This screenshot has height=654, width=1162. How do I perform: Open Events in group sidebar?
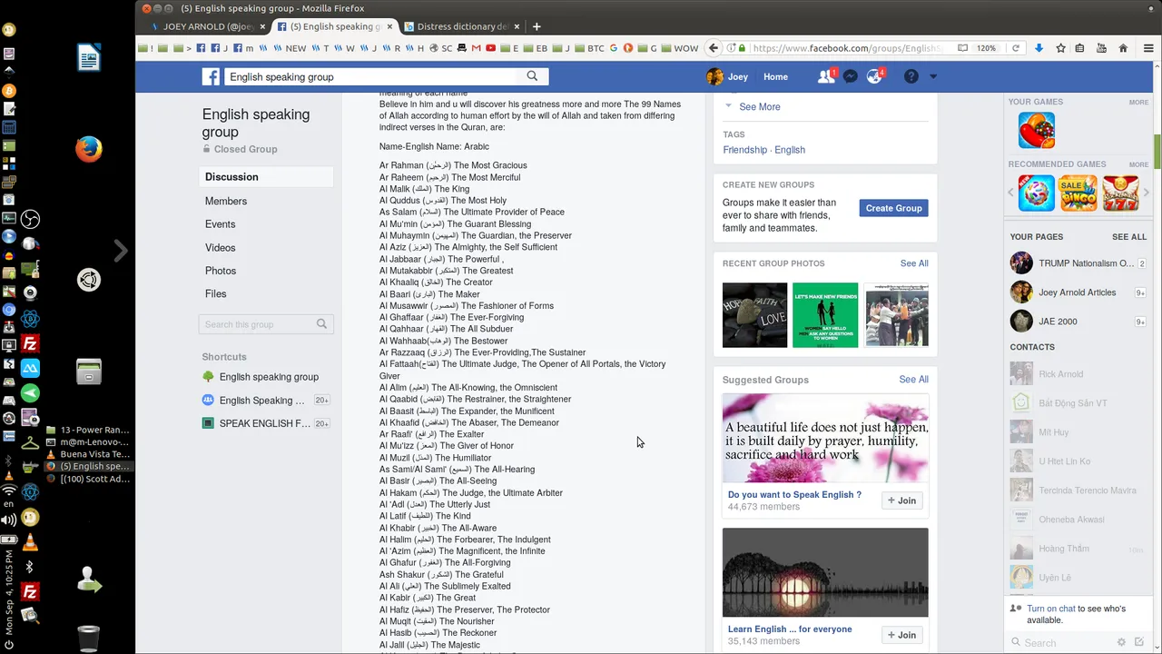tap(221, 224)
